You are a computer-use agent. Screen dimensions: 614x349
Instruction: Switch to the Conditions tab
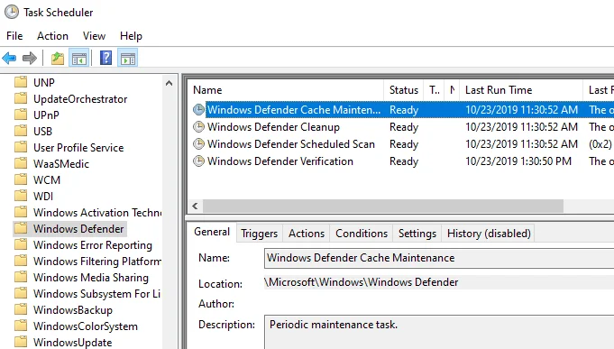[362, 234]
